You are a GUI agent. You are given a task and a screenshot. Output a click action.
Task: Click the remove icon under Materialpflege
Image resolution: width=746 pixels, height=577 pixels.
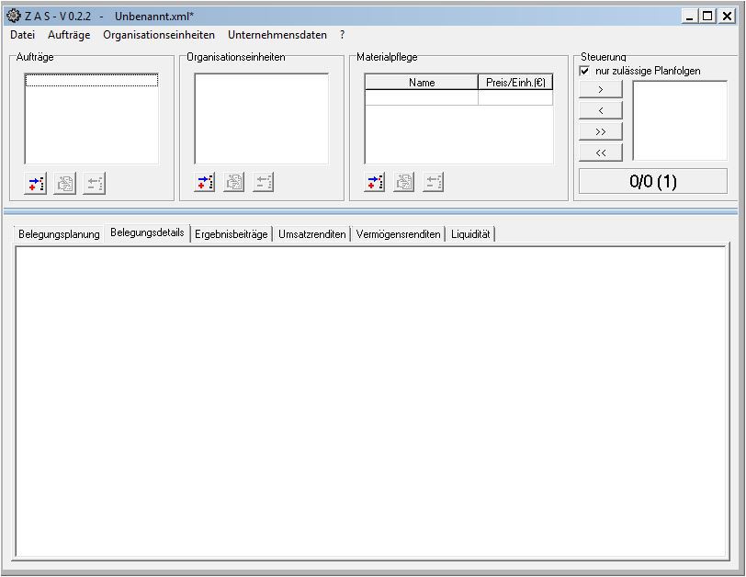point(434,182)
